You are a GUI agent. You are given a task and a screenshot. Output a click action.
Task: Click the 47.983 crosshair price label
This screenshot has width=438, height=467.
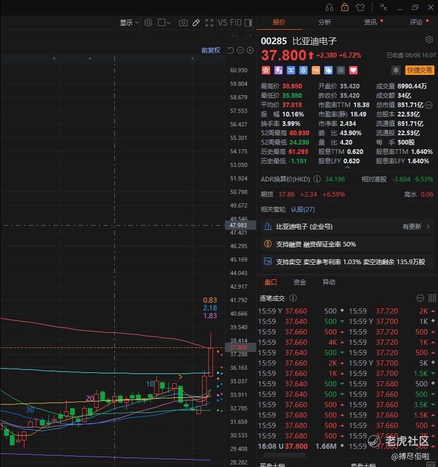pos(241,226)
